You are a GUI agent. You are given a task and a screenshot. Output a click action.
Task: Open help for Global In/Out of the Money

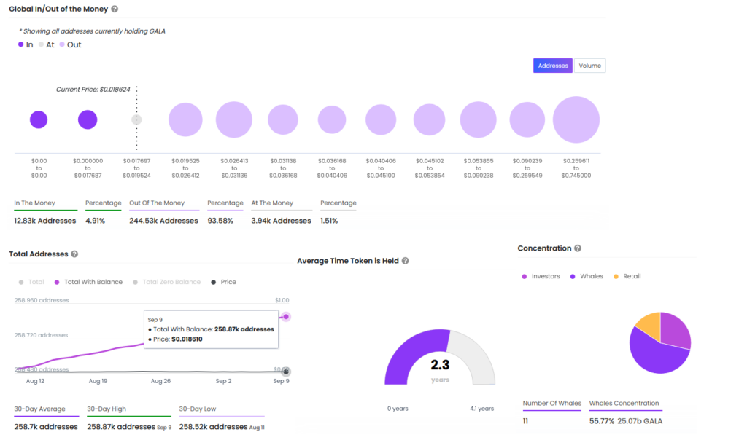coord(115,9)
